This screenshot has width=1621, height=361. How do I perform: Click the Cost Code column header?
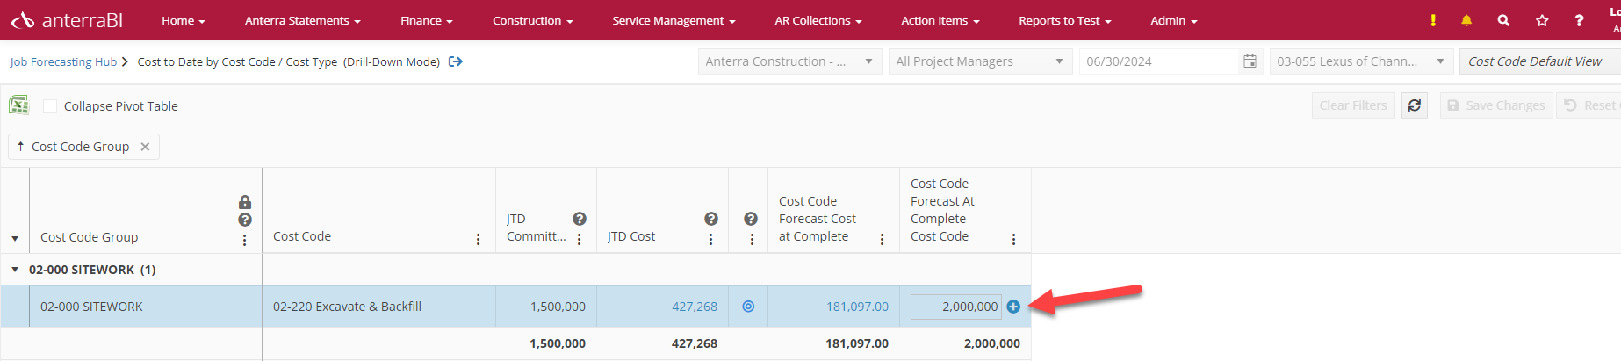(302, 236)
